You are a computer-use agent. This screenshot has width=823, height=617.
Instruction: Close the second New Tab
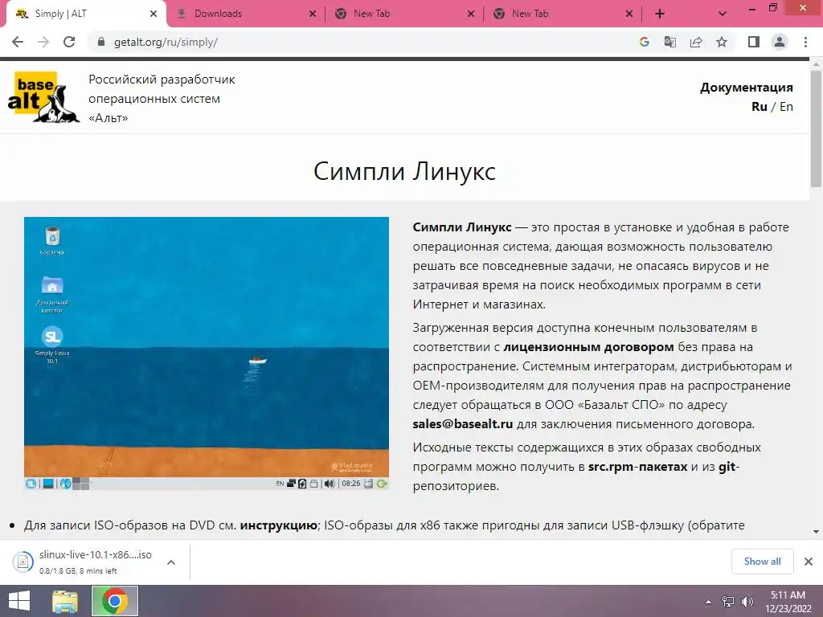tap(629, 14)
